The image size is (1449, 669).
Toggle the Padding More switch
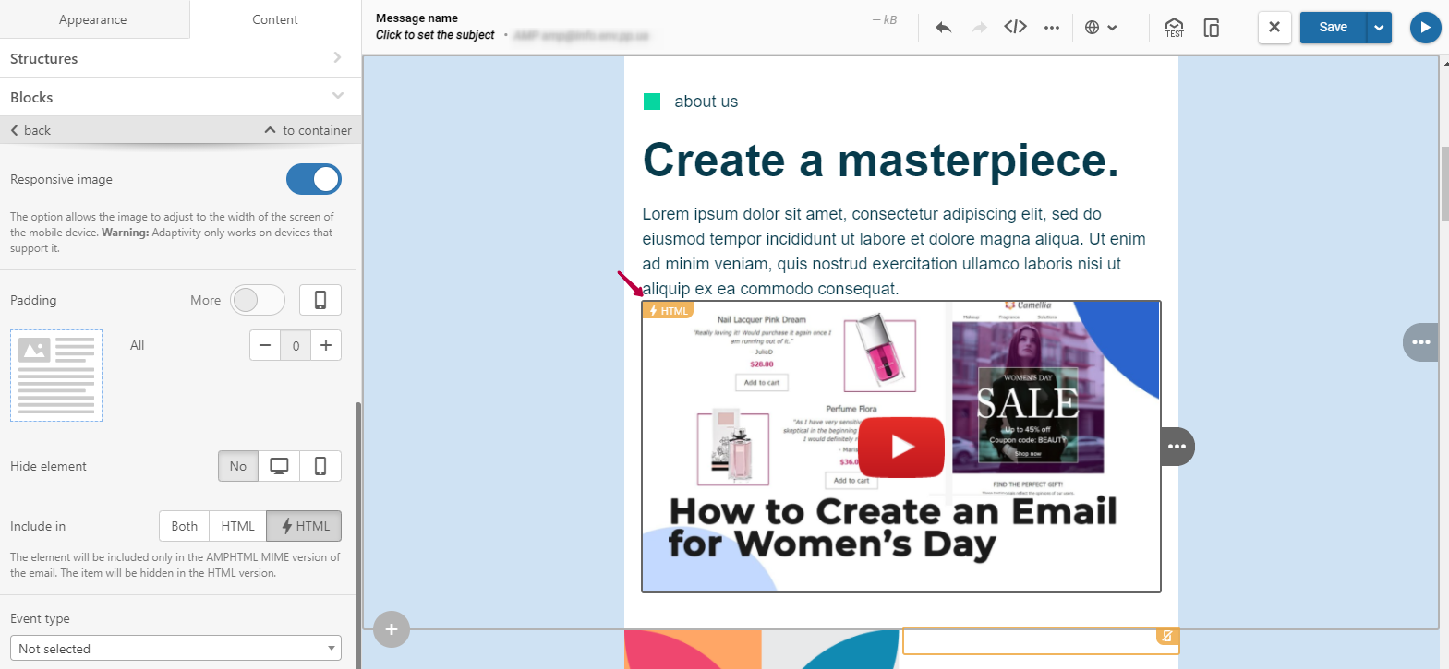coord(258,300)
